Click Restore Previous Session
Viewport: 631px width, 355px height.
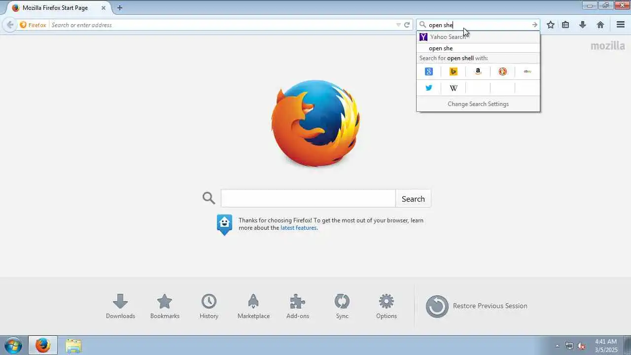[x=477, y=306]
